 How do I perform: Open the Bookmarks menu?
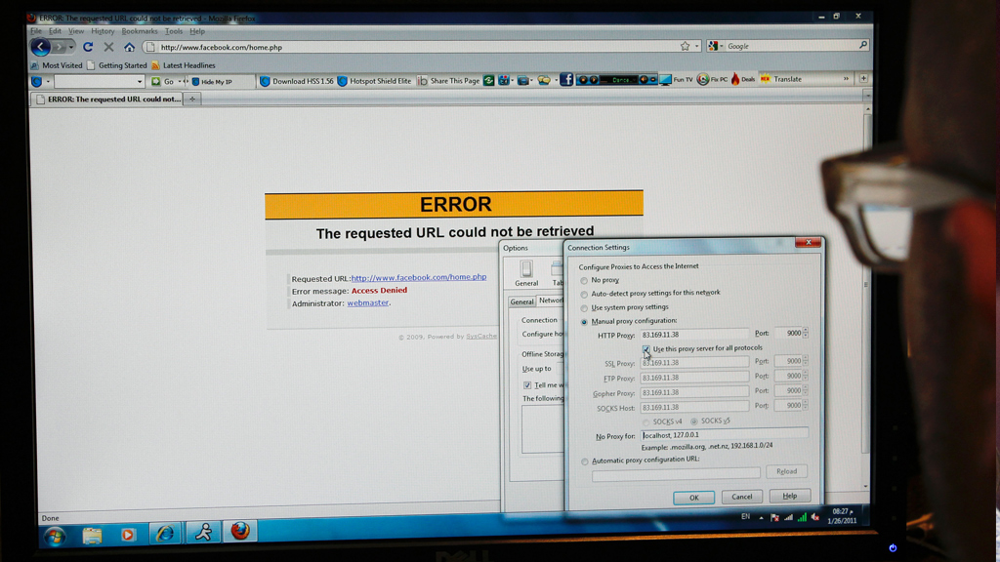pos(140,31)
